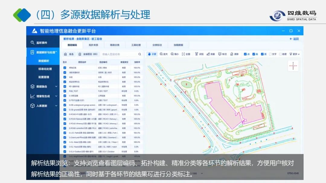Uncheck the G-ROAD-R1 layer checkbox
This screenshot has height=183, width=326.
click(x=65, y=114)
